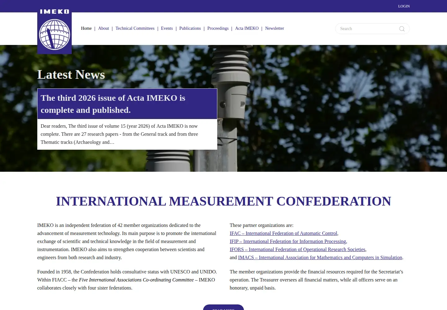447x310 pixels.
Task: Open the Publications menu item
Action: click(x=190, y=28)
